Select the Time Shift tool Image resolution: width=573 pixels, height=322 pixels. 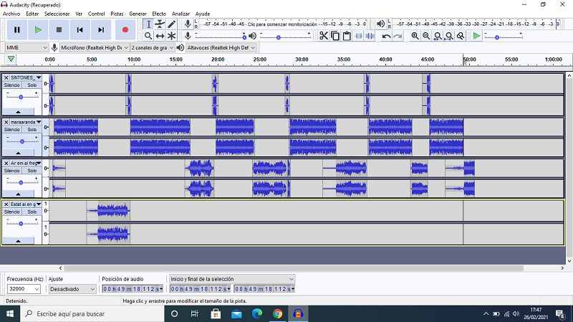[x=160, y=36]
